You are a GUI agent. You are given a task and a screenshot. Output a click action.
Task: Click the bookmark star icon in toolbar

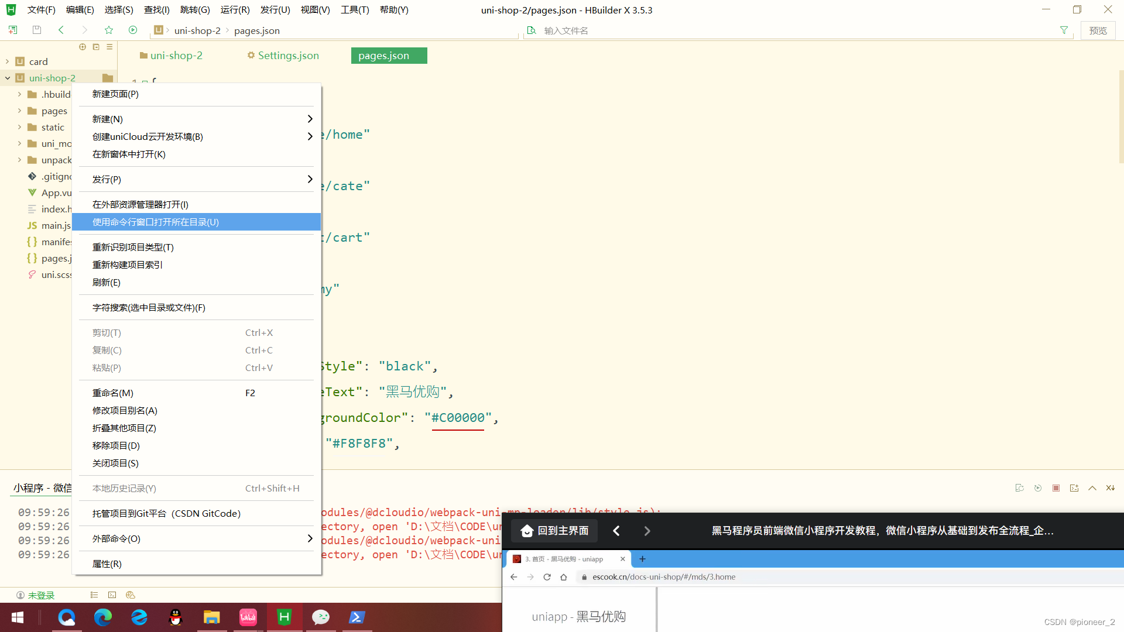pyautogui.click(x=109, y=30)
